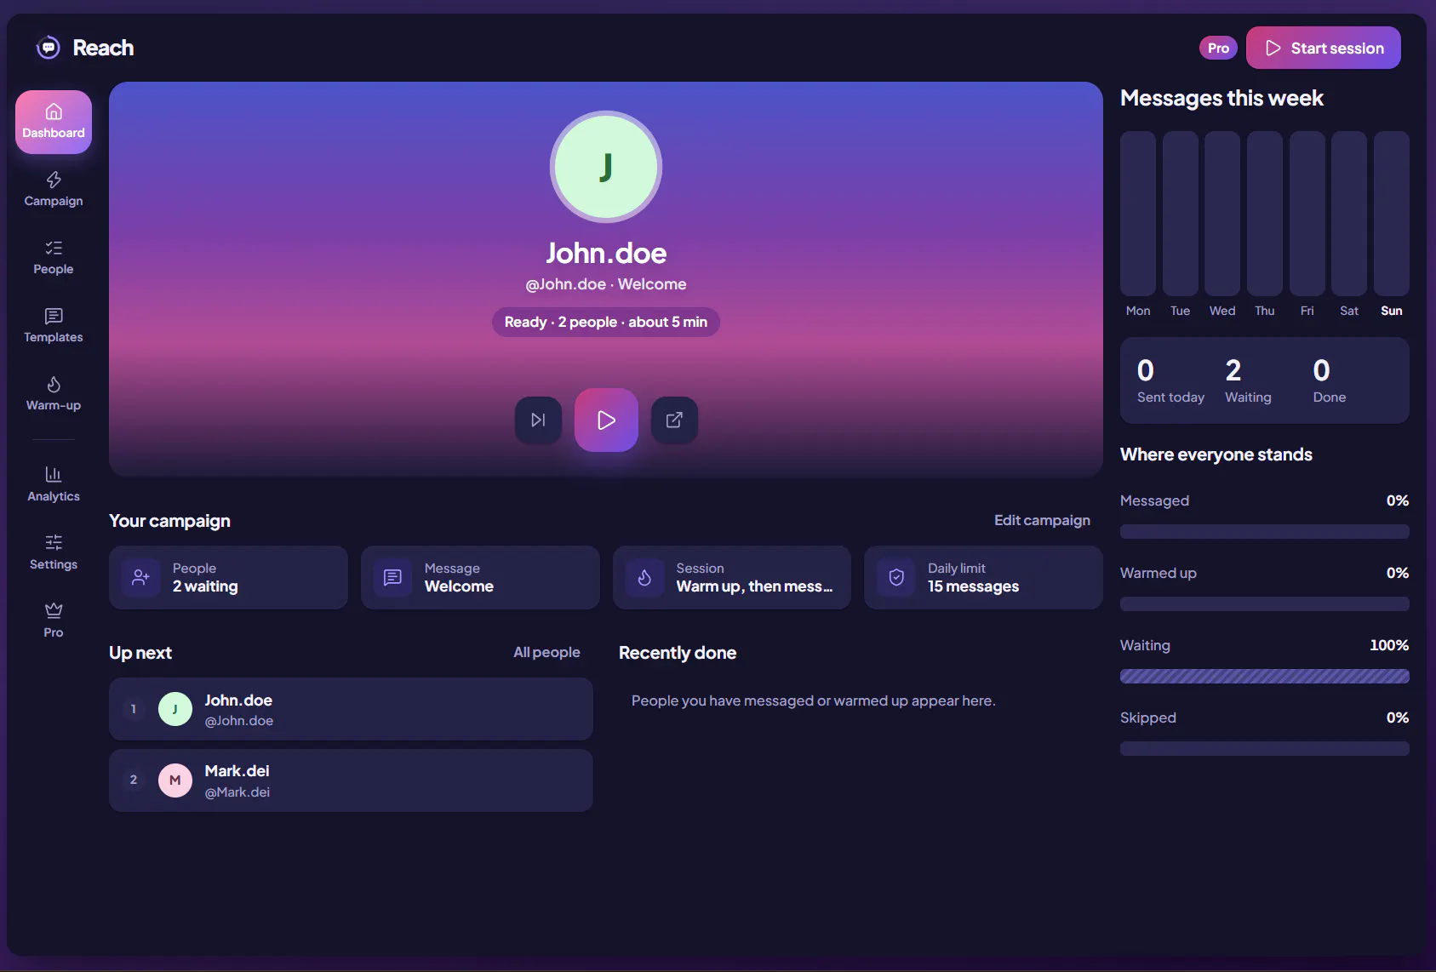Click the Sent today count
This screenshot has width=1436, height=972.
coord(1170,380)
